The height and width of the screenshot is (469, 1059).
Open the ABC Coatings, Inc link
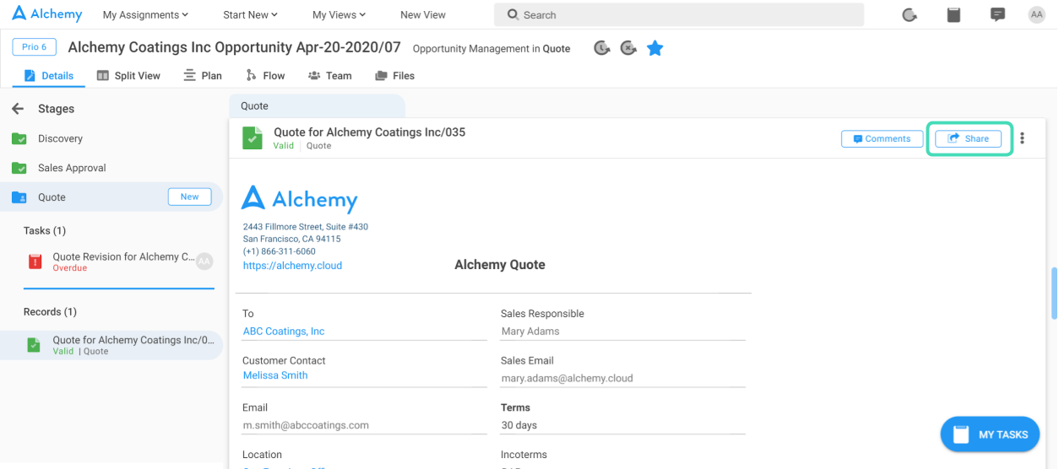pos(284,332)
